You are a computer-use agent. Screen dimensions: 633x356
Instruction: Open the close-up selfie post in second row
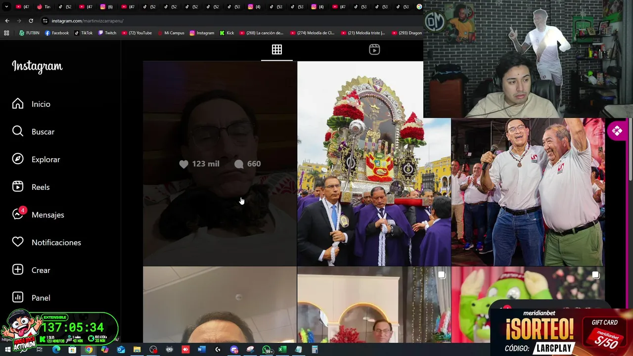220,305
